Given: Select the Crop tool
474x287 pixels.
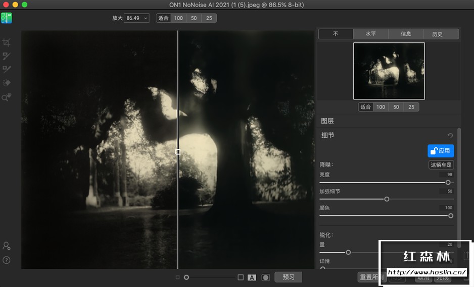Looking at the screenshot, I should point(7,42).
